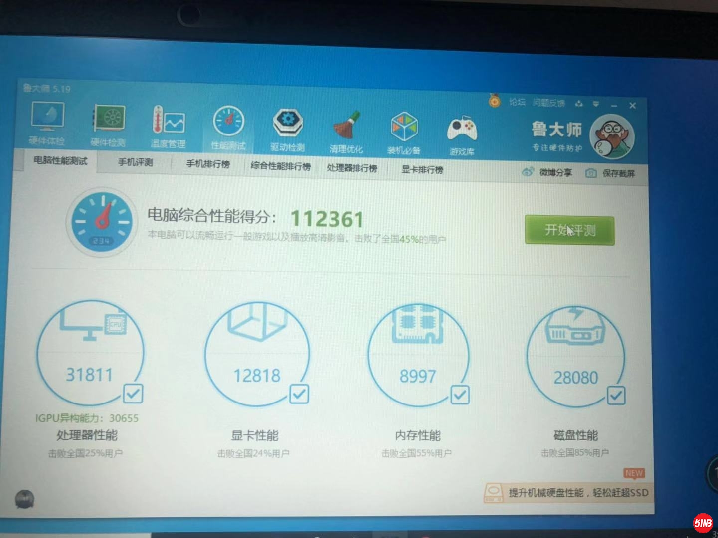This screenshot has width=718, height=538.
Task: Open the 论坛 forum link
Action: pos(517,102)
